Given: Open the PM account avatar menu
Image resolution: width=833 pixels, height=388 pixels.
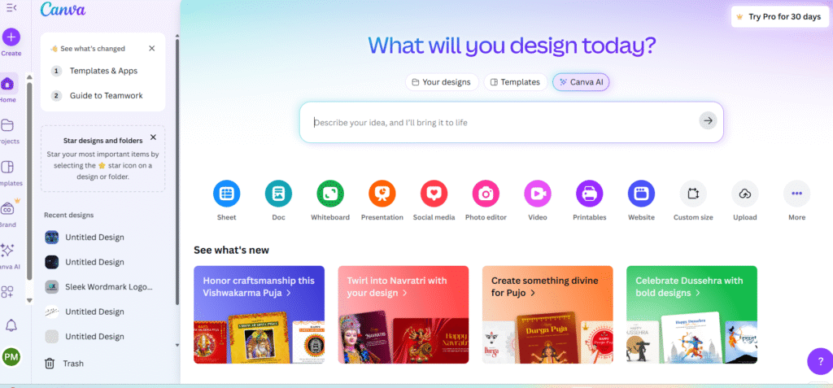Looking at the screenshot, I should 11,356.
